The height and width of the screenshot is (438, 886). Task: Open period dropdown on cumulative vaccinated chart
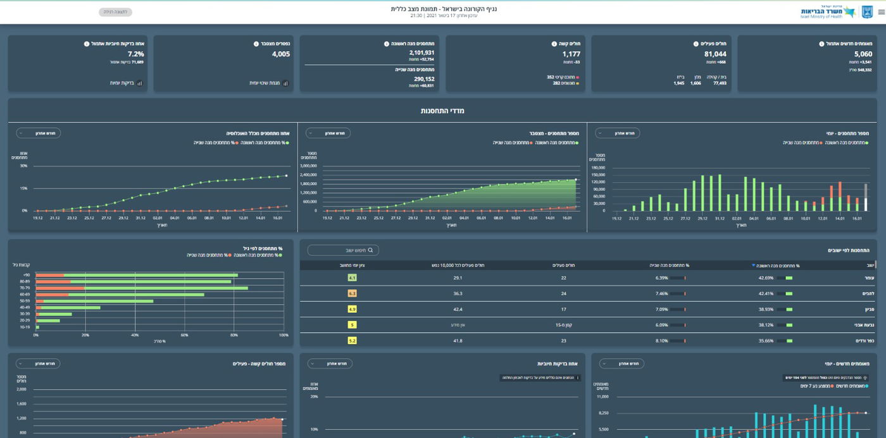[x=328, y=133]
